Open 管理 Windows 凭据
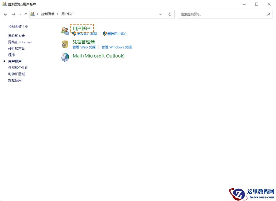The height and width of the screenshot is (201, 276). [117, 47]
